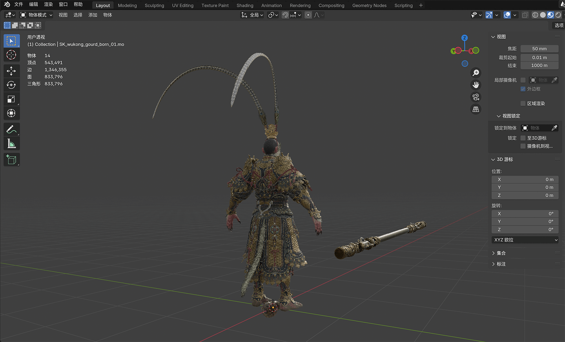Enable the 至3D游标 lock checkbox
565x342 pixels.
point(523,138)
